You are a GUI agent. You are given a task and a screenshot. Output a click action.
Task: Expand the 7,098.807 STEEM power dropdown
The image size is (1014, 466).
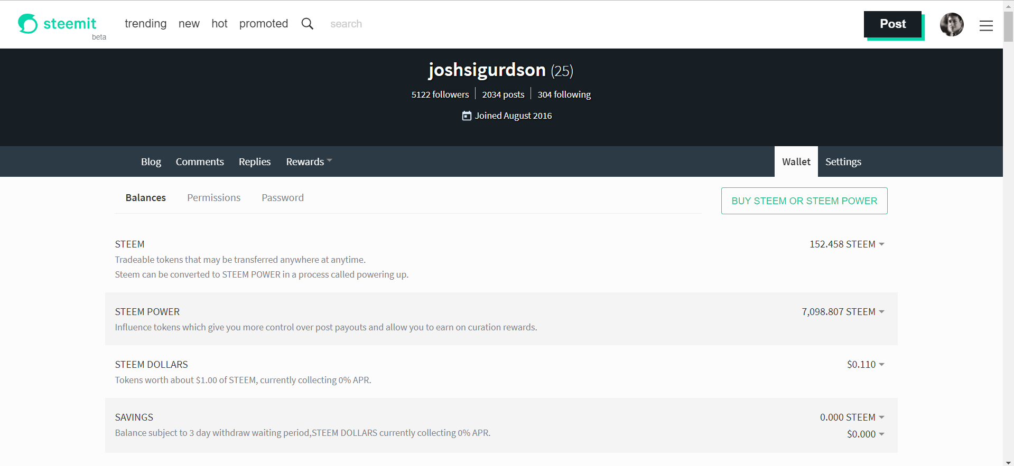click(x=843, y=312)
